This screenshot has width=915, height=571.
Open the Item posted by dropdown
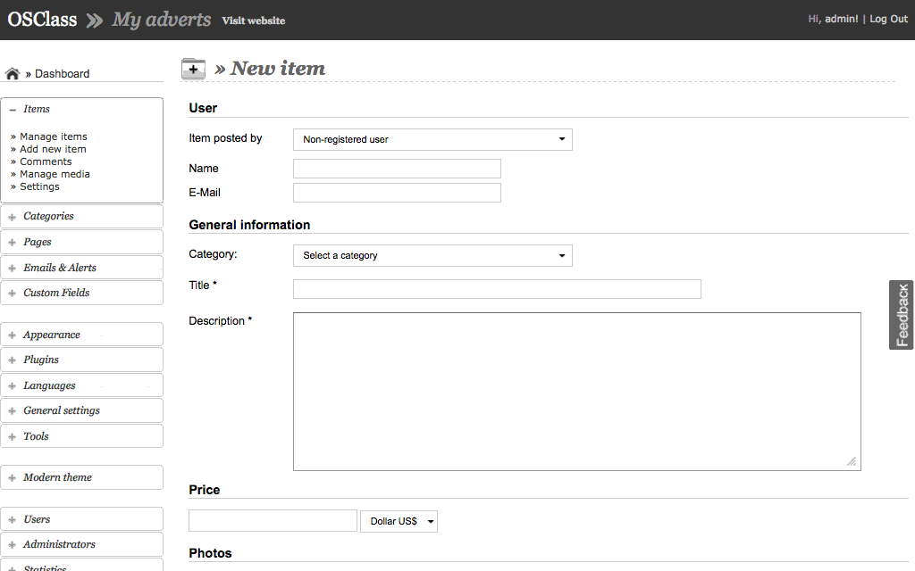[x=432, y=139]
